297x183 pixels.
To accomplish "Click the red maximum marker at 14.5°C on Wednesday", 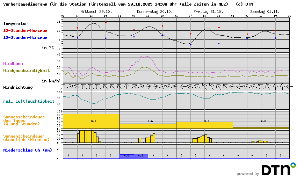I will point(106,22).
